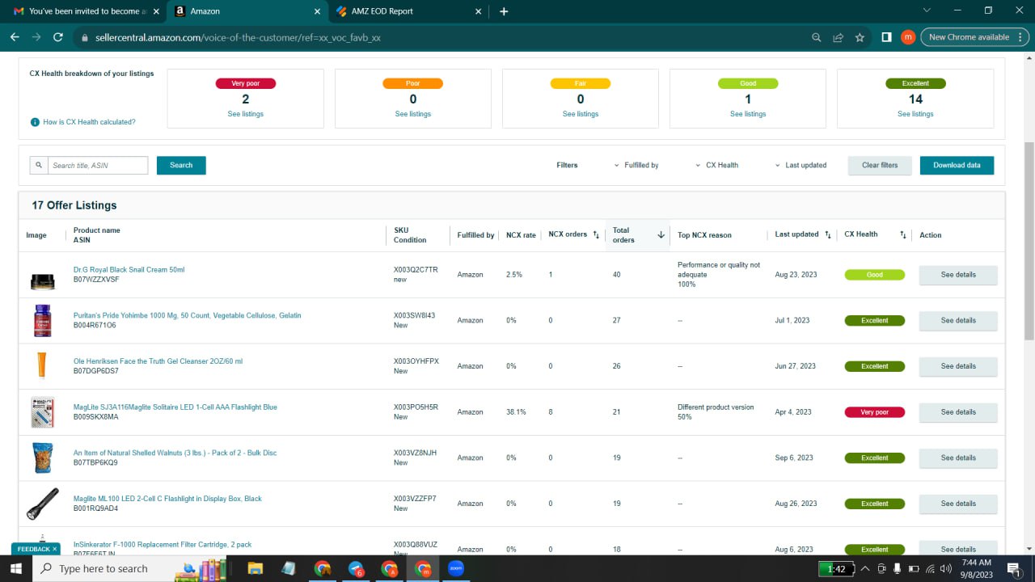
Task: Focus the Search title, ASIN field
Action: click(98, 165)
